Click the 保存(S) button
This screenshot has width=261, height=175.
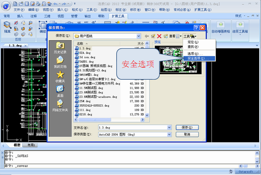pyautogui.click(x=187, y=128)
